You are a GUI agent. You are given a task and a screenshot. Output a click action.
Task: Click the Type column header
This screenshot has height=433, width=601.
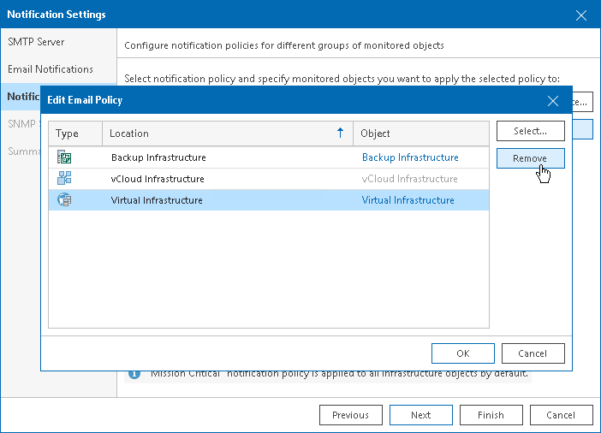click(x=75, y=133)
